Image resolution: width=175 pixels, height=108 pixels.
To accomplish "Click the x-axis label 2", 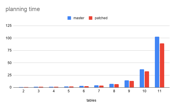I will coord(23,91).
